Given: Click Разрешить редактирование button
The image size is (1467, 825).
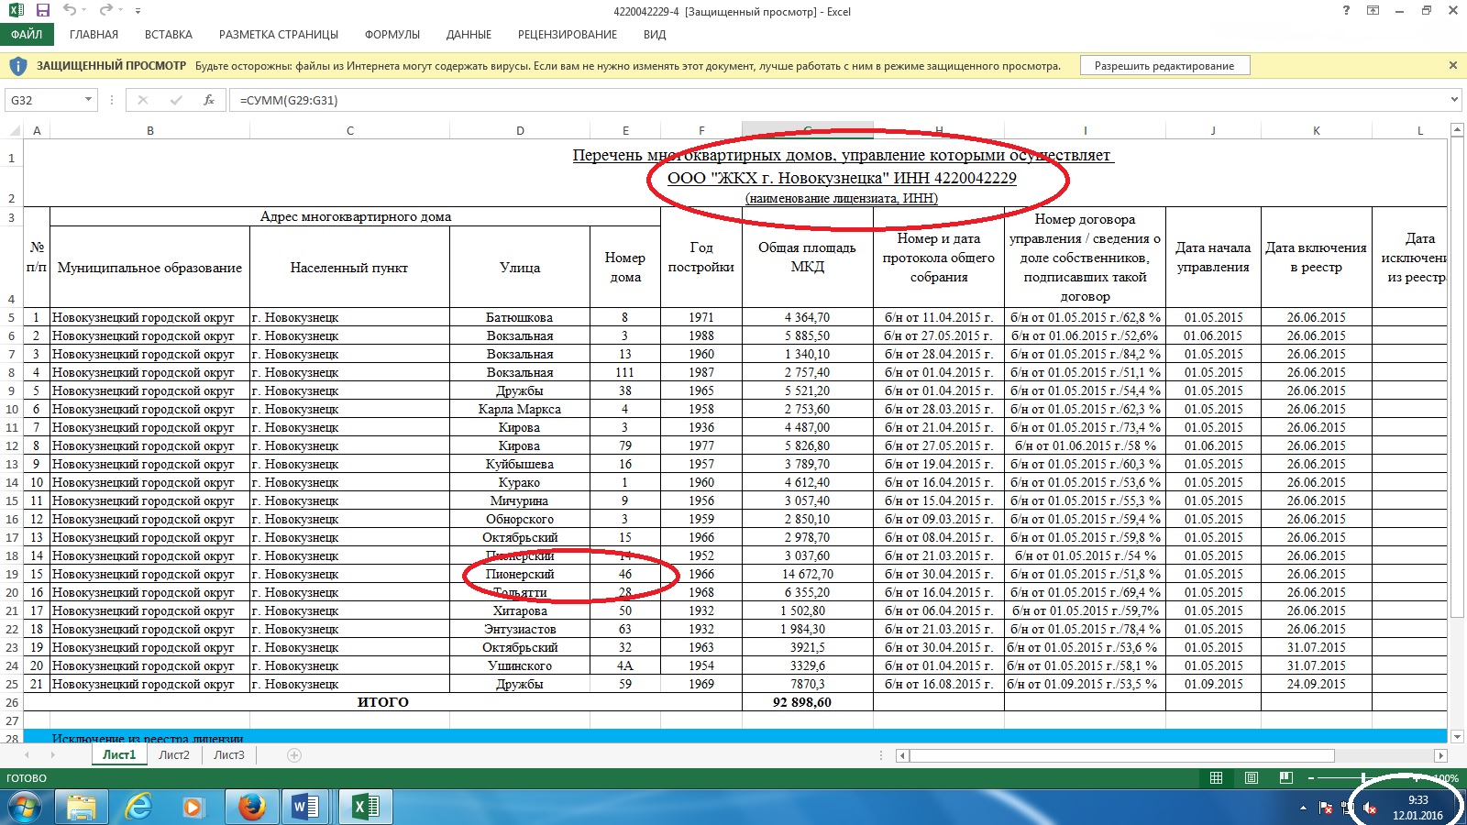Looking at the screenshot, I should 1164,66.
